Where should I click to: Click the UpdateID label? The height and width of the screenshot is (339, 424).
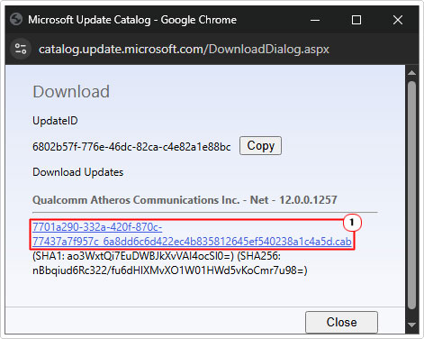coord(55,121)
